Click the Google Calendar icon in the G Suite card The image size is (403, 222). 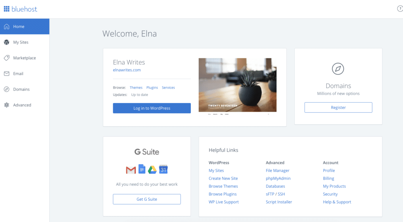pos(163,169)
